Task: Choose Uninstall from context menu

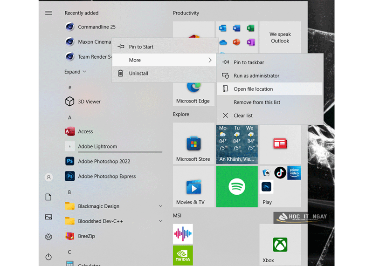Action: point(165,74)
